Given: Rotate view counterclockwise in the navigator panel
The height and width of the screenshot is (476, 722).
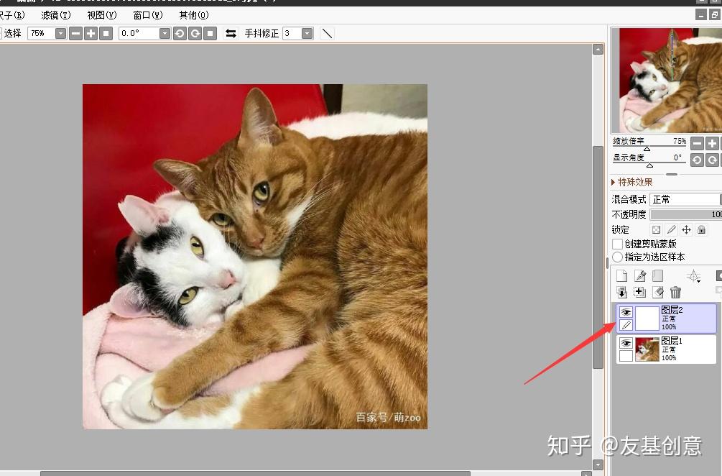Looking at the screenshot, I should click(697, 160).
